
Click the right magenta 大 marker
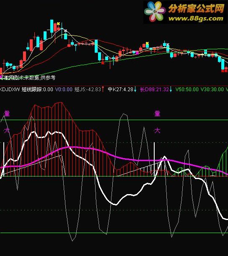[x=157, y=131]
